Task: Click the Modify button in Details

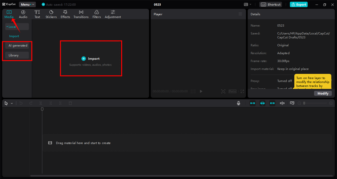Action: (x=323, y=93)
